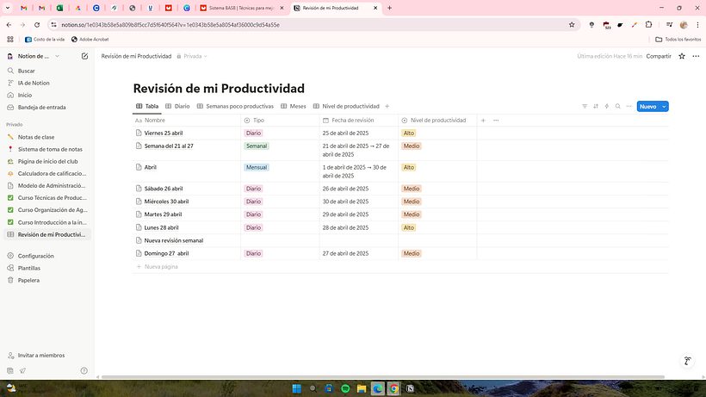This screenshot has height=397, width=706.
Task: Click the blue Nuevo button
Action: point(647,107)
